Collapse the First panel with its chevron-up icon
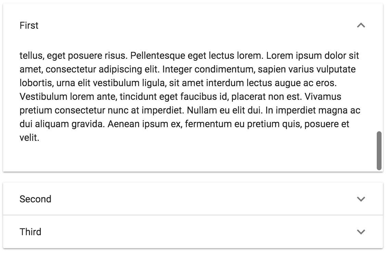This screenshot has width=386, height=254. point(361,25)
